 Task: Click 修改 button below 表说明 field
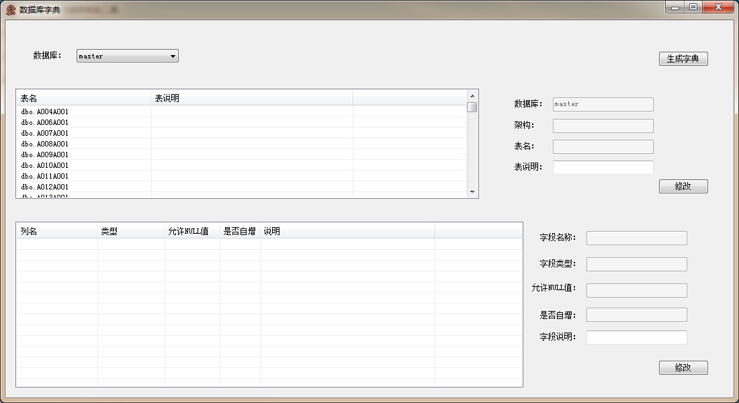[683, 186]
